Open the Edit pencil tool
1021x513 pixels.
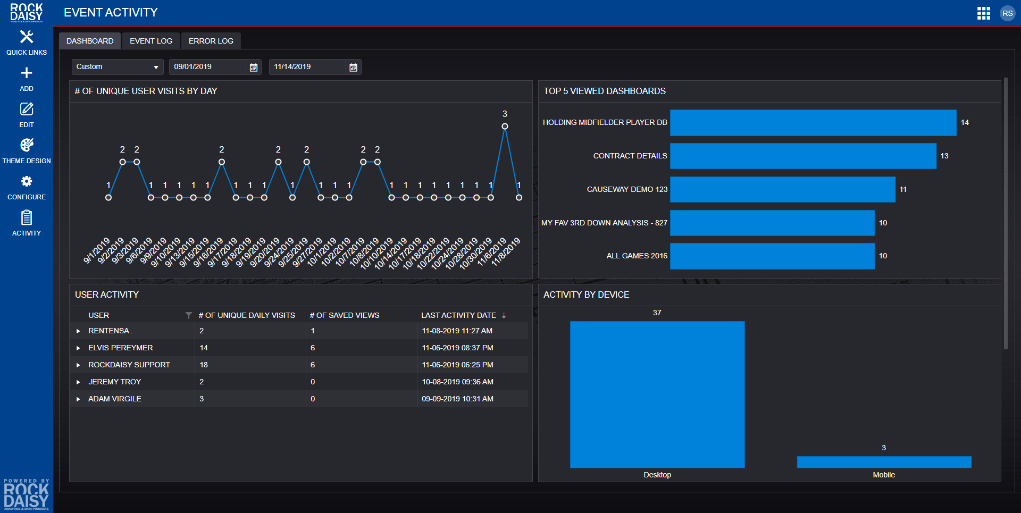coord(27,109)
